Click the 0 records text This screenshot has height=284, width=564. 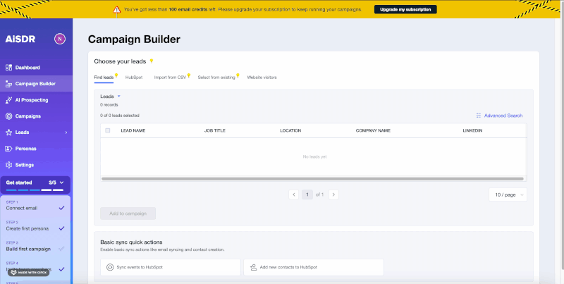pos(109,105)
